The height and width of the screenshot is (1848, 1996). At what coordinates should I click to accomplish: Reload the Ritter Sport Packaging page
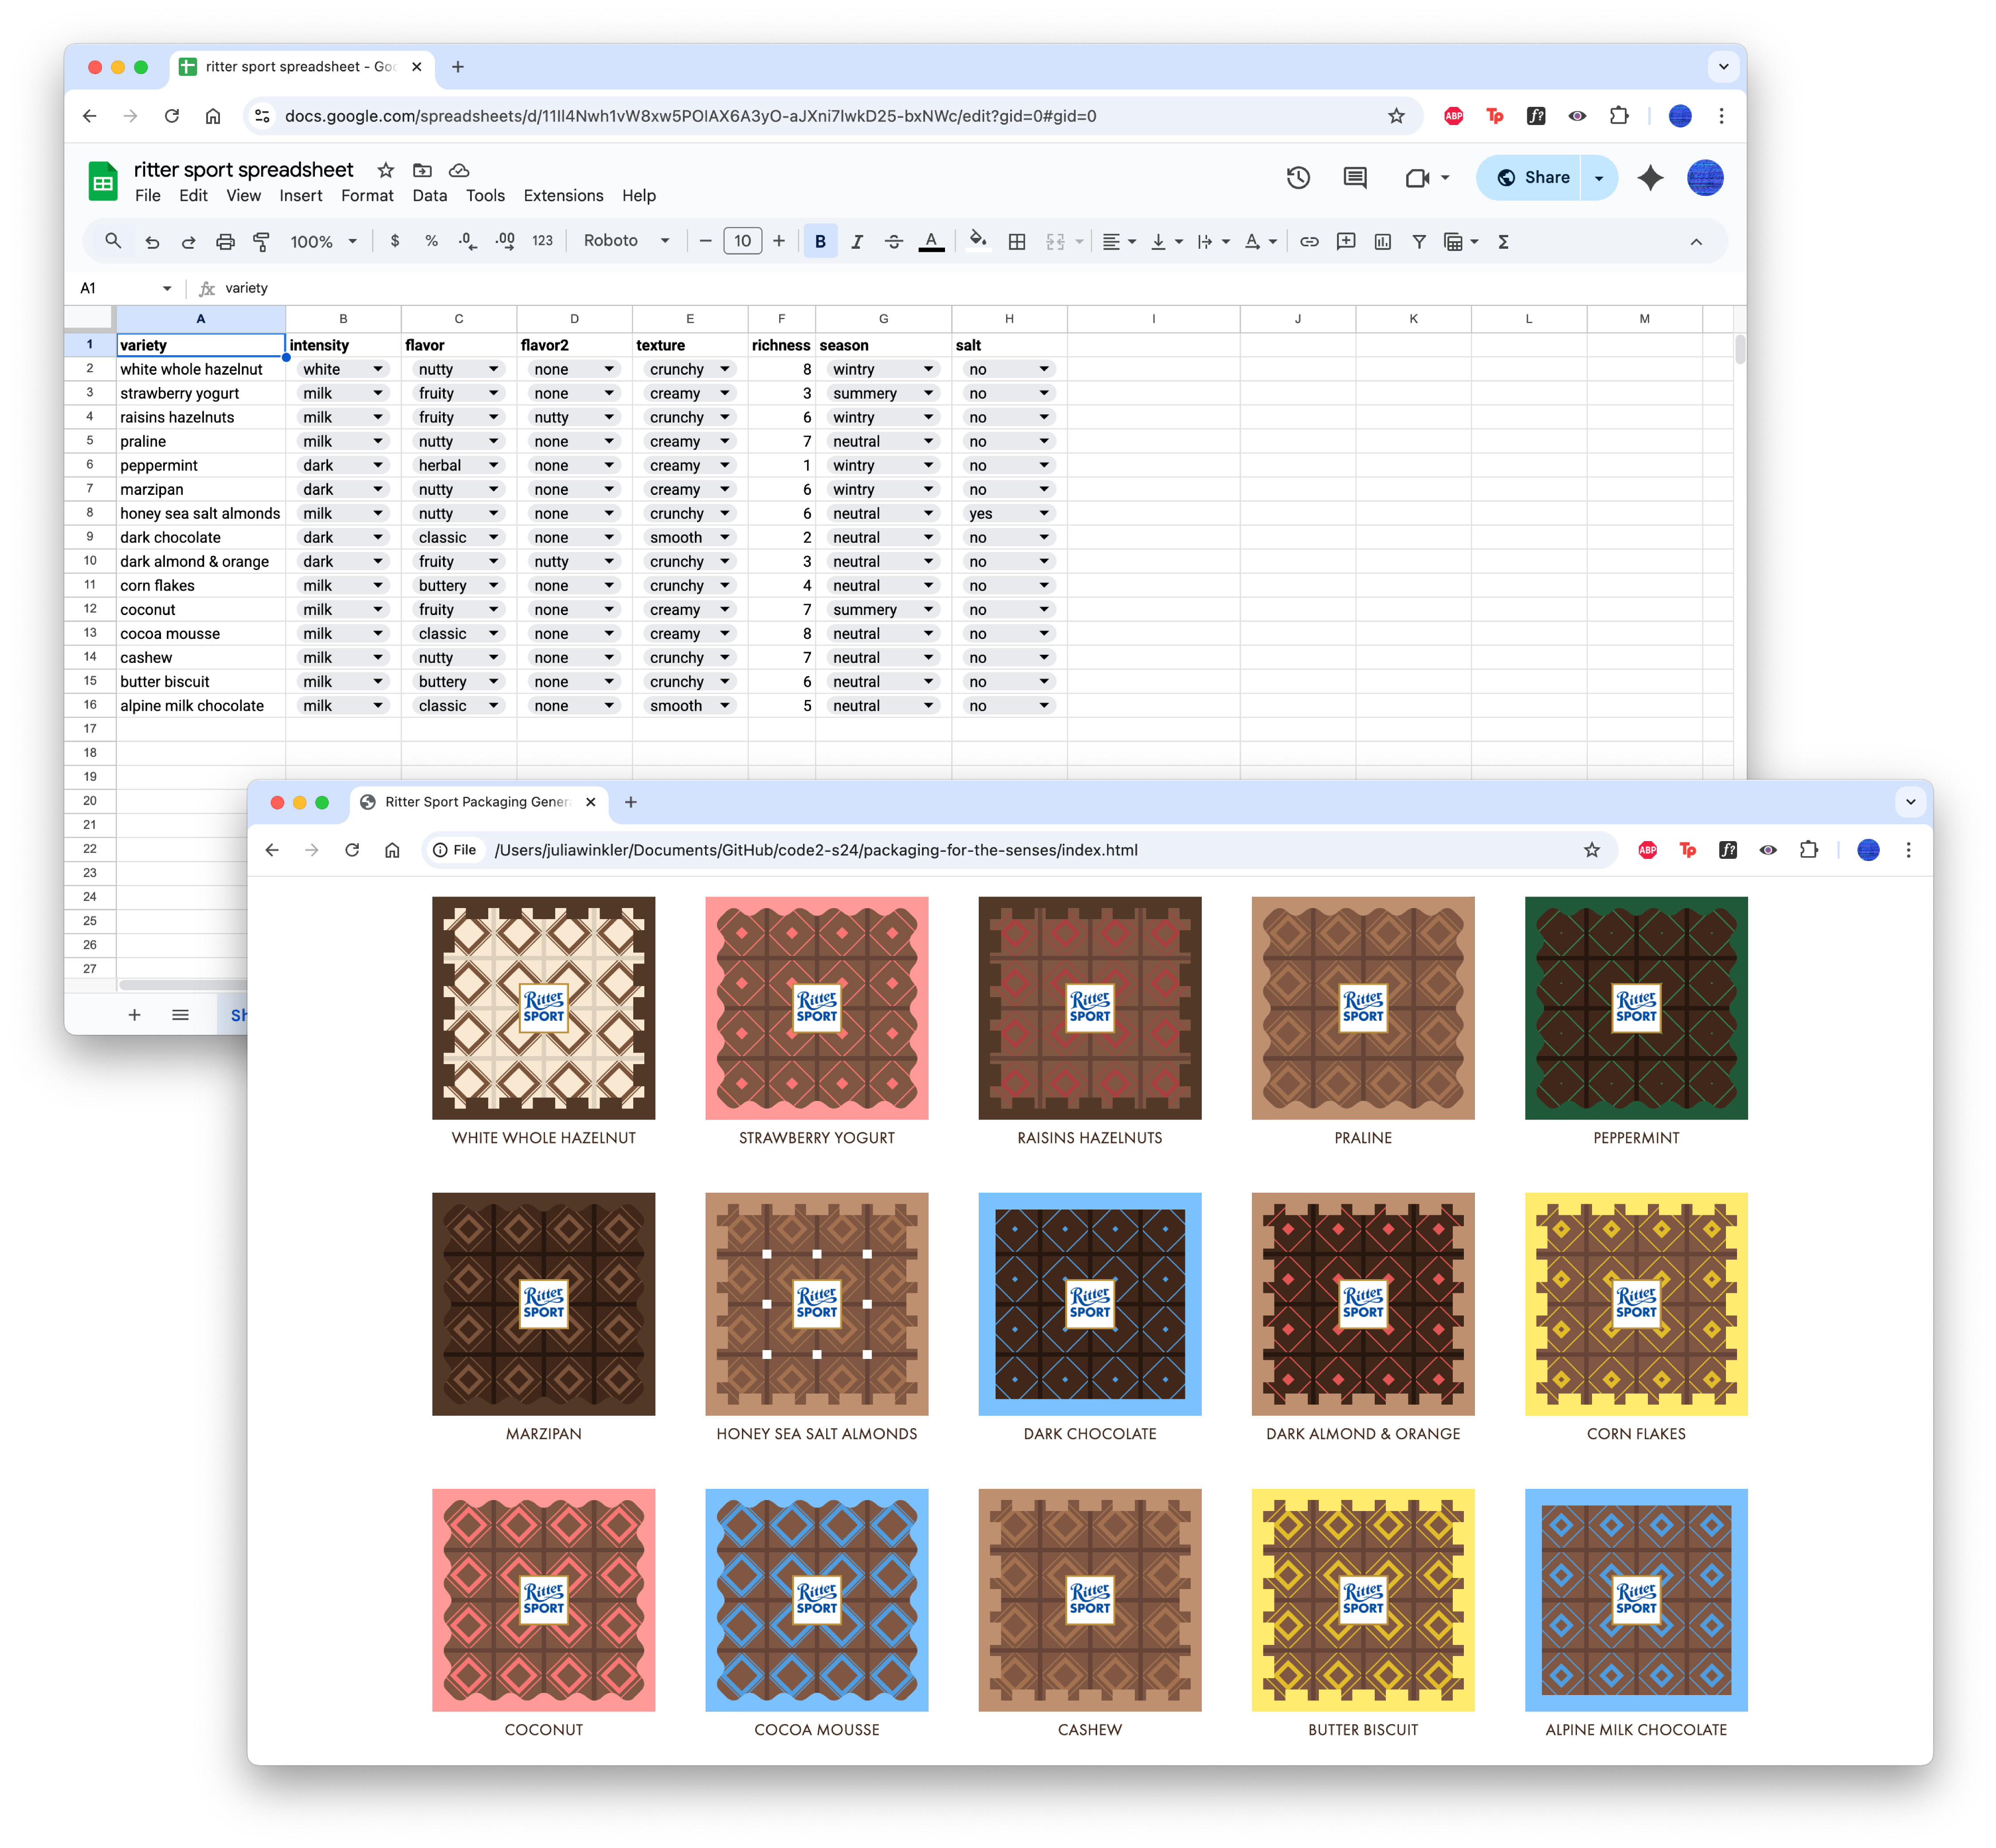point(352,850)
